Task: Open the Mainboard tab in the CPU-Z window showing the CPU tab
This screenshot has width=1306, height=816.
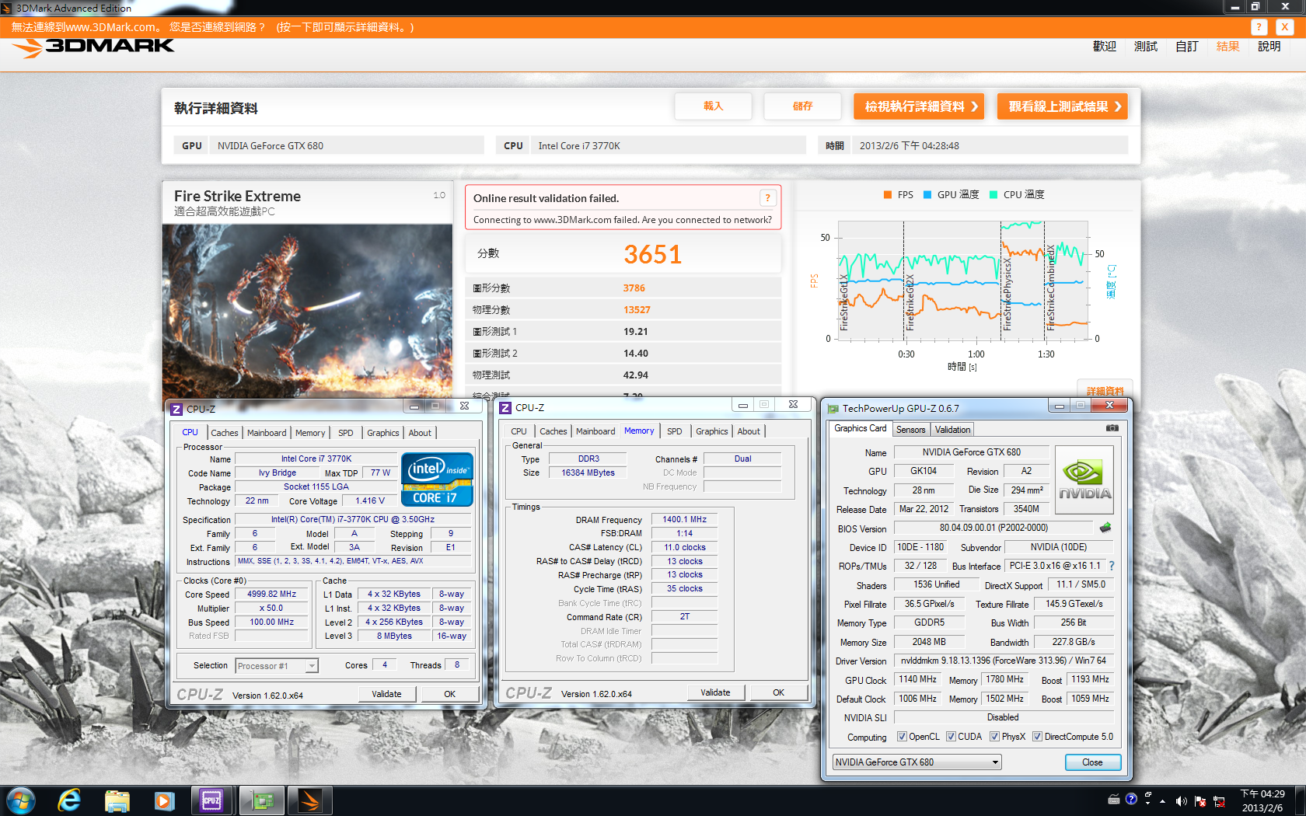Action: (x=267, y=433)
